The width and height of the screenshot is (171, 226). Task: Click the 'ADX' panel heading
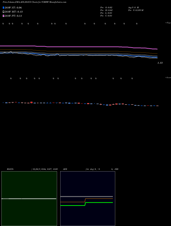[x=65, y=169]
